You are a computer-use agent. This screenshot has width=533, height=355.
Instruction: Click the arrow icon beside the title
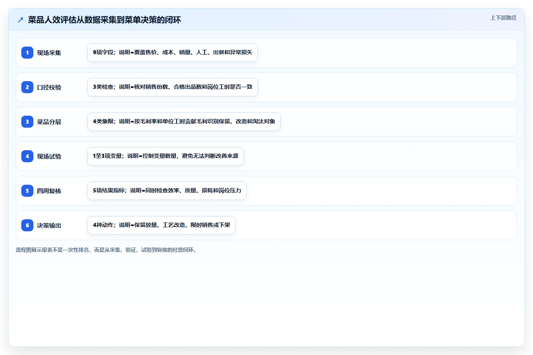pyautogui.click(x=21, y=20)
